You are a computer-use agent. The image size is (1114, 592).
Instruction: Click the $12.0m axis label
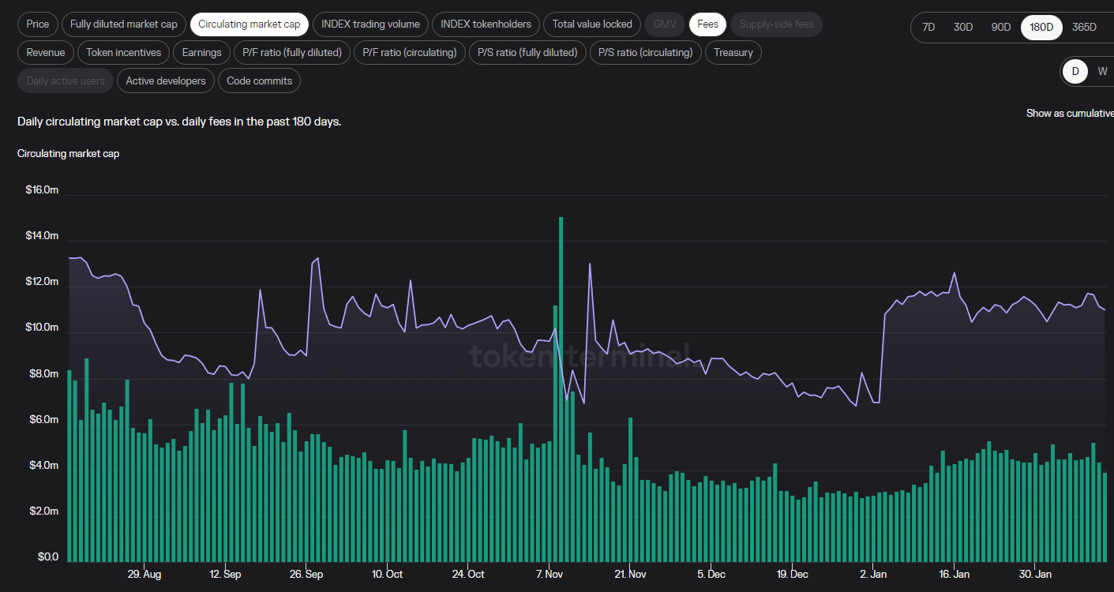click(42, 282)
